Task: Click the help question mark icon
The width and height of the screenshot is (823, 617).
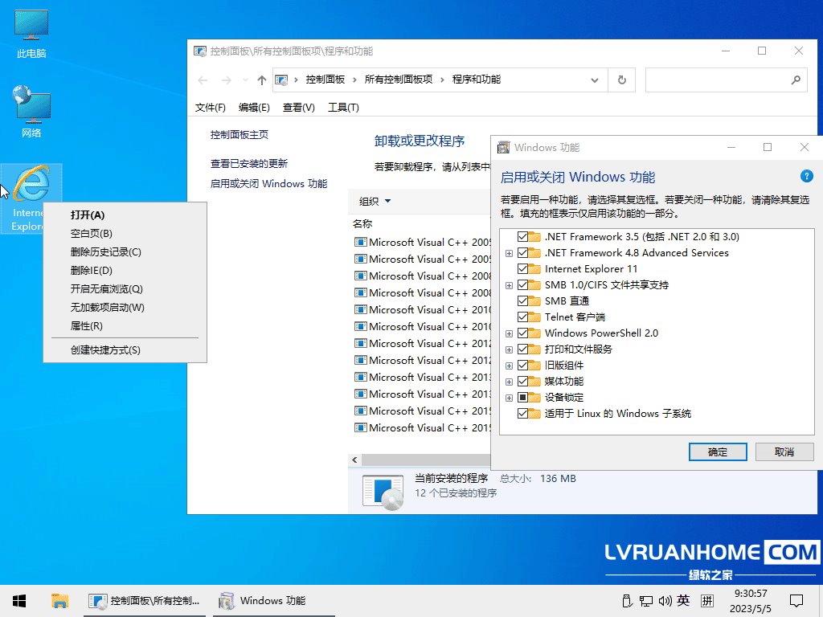Action: pos(806,177)
